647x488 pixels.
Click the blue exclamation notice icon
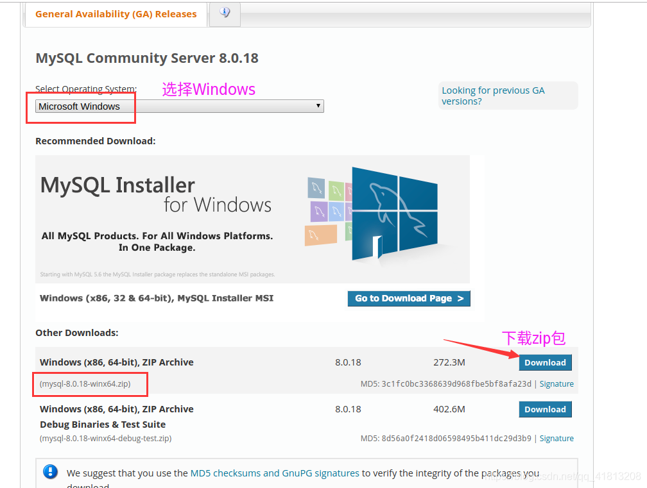tap(50, 471)
